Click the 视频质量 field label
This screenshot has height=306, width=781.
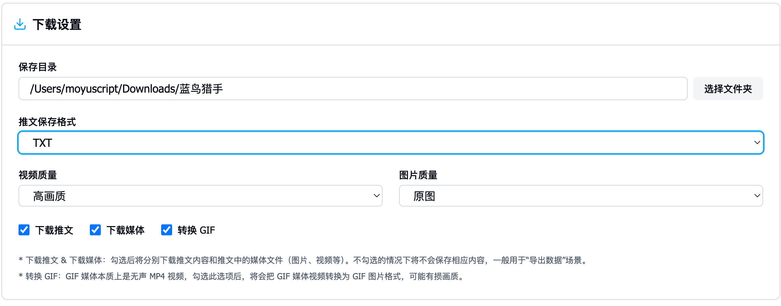(38, 175)
